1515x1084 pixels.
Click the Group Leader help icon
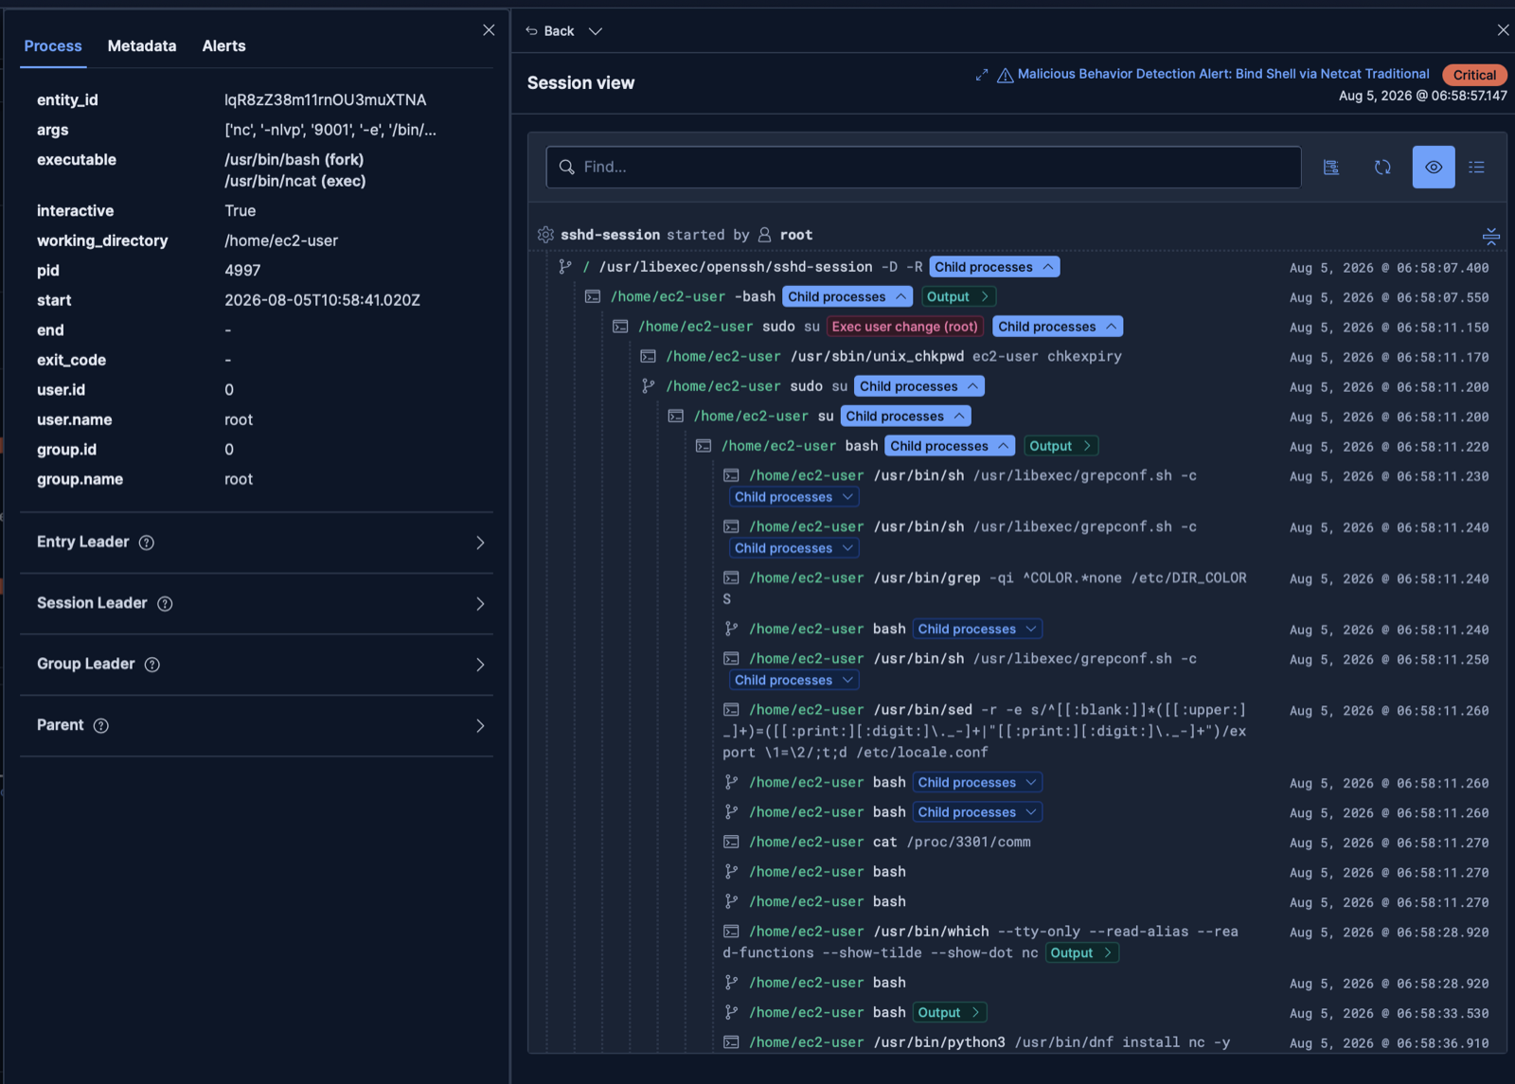tap(152, 665)
